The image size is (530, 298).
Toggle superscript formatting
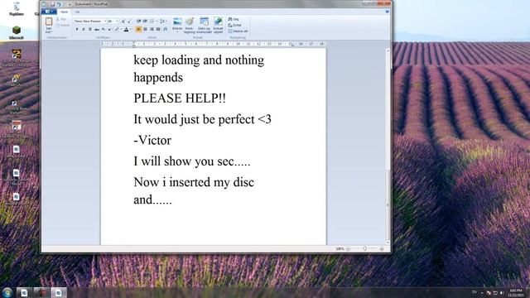tap(109, 30)
